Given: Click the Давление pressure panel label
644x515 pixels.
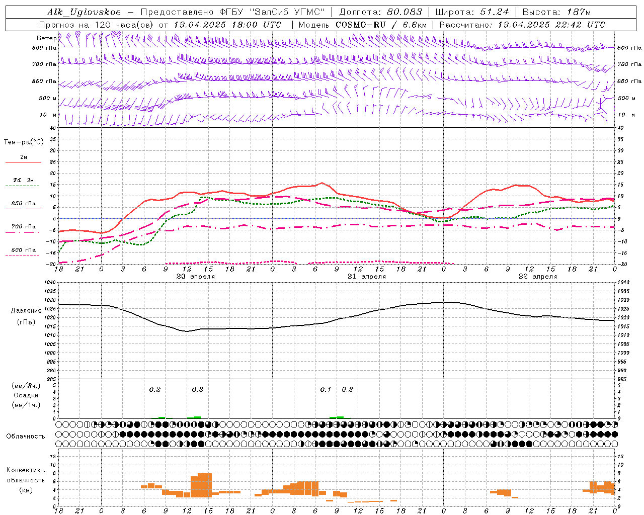Looking at the screenshot, I should pyautogui.click(x=26, y=311).
